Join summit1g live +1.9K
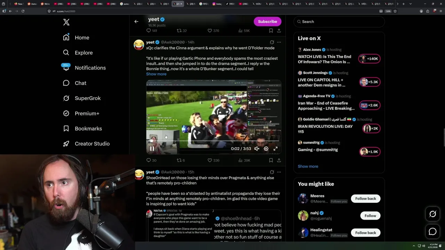The width and height of the screenshot is (445, 250). coord(370,152)
